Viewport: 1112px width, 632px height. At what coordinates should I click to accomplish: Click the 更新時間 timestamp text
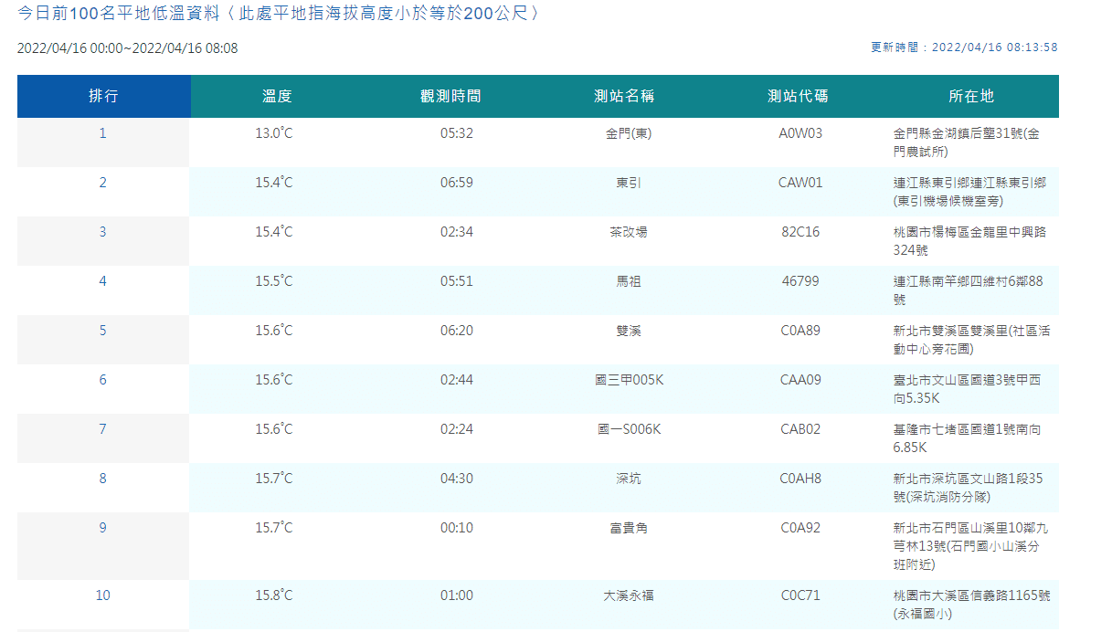(x=964, y=47)
